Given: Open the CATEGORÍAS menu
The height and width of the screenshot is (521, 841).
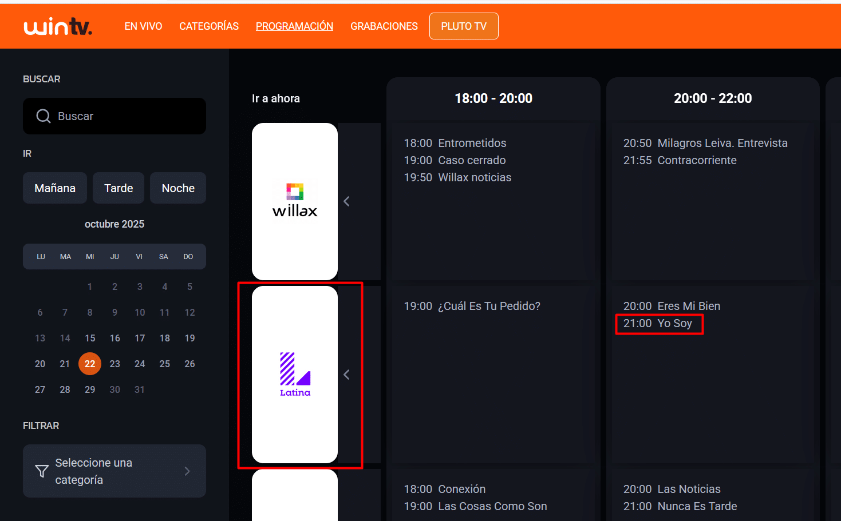Looking at the screenshot, I should (x=209, y=26).
